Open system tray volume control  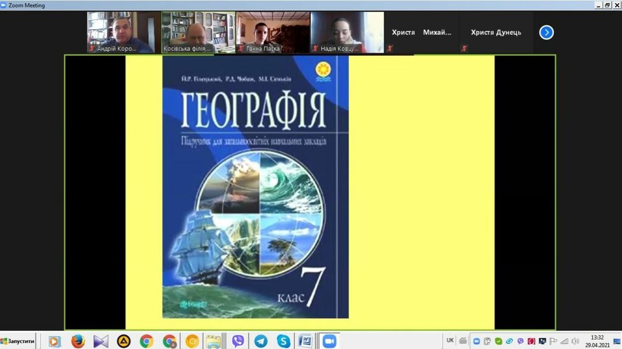575,341
